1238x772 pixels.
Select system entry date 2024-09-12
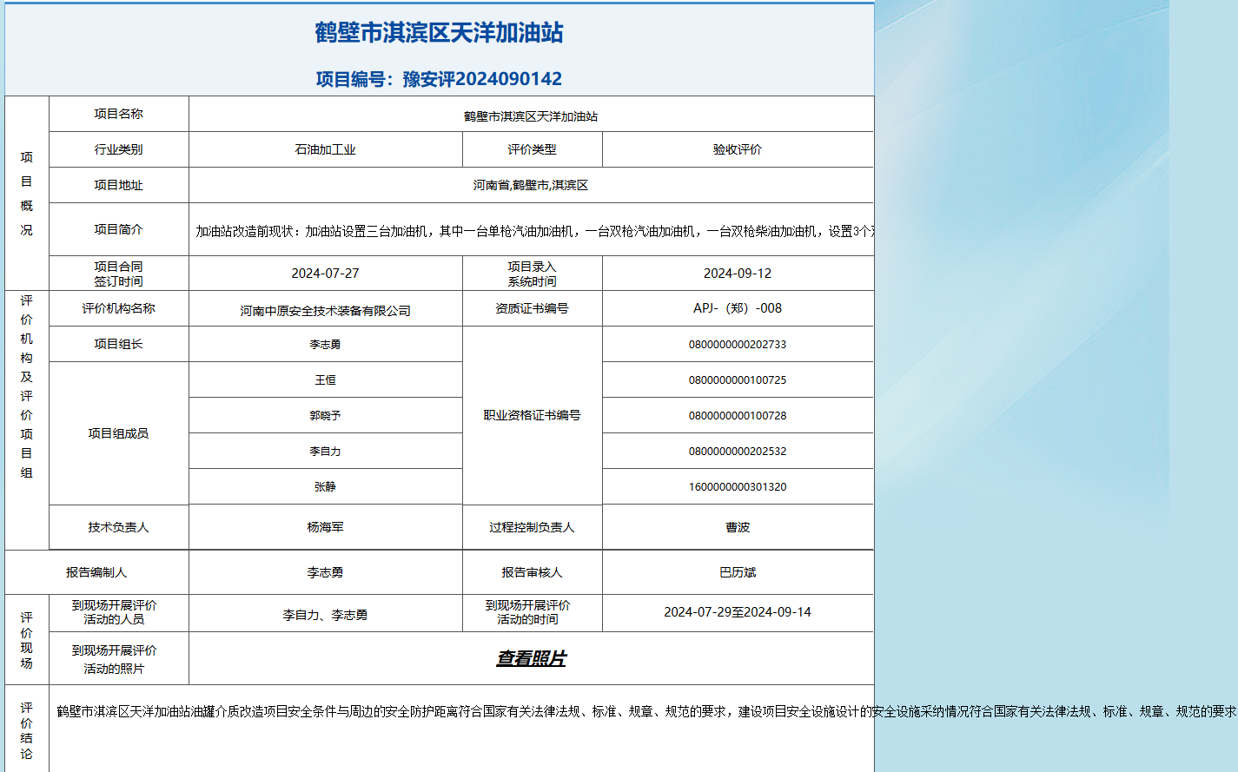[738, 273]
